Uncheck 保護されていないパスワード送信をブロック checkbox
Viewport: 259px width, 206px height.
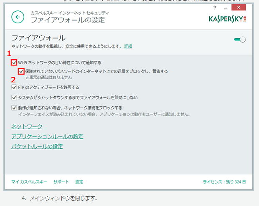point(21,71)
